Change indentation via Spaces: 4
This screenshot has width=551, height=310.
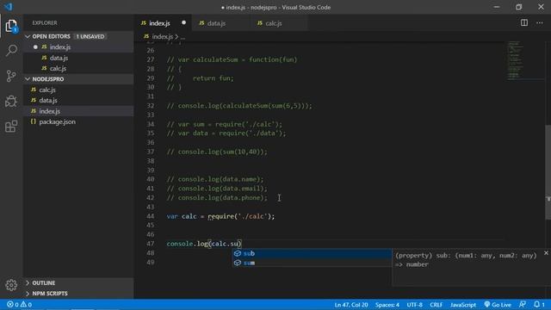(x=387, y=305)
